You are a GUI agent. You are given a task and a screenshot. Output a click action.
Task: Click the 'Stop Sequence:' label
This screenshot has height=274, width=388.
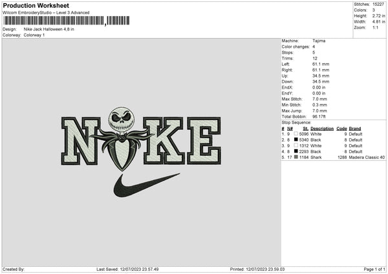296,122
